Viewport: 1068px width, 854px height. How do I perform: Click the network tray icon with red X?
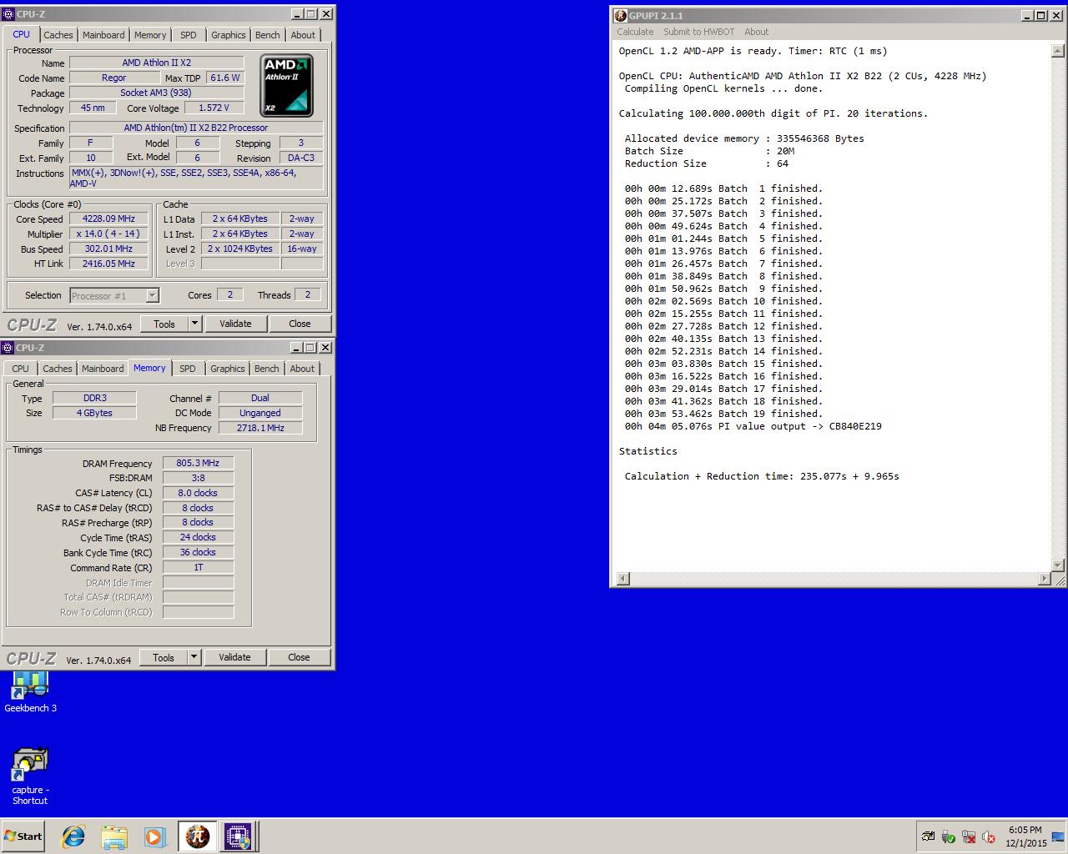(969, 836)
